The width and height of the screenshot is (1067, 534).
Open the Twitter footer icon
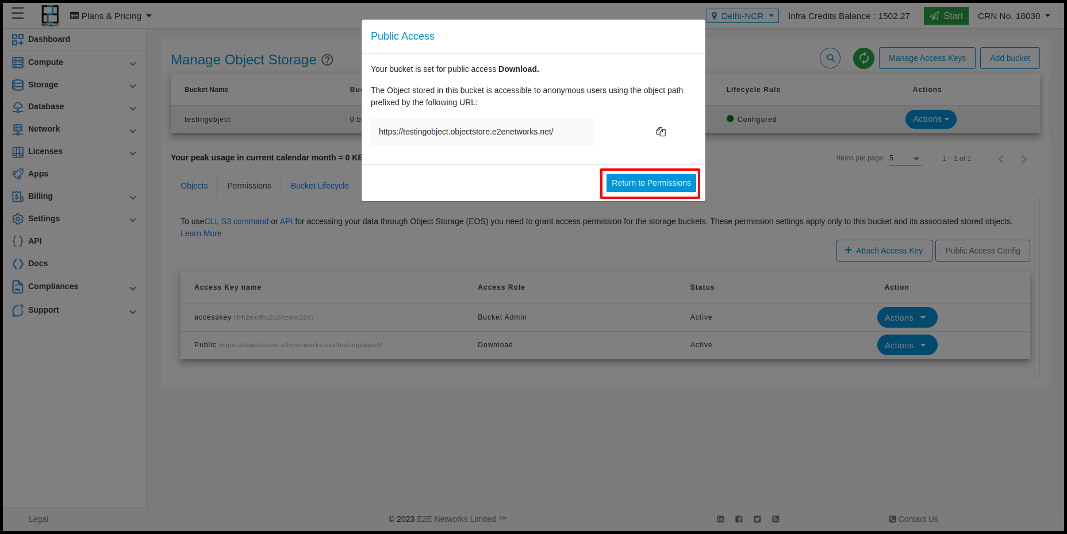coord(757,519)
